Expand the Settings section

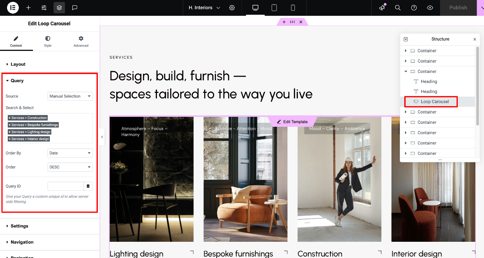tap(49, 226)
